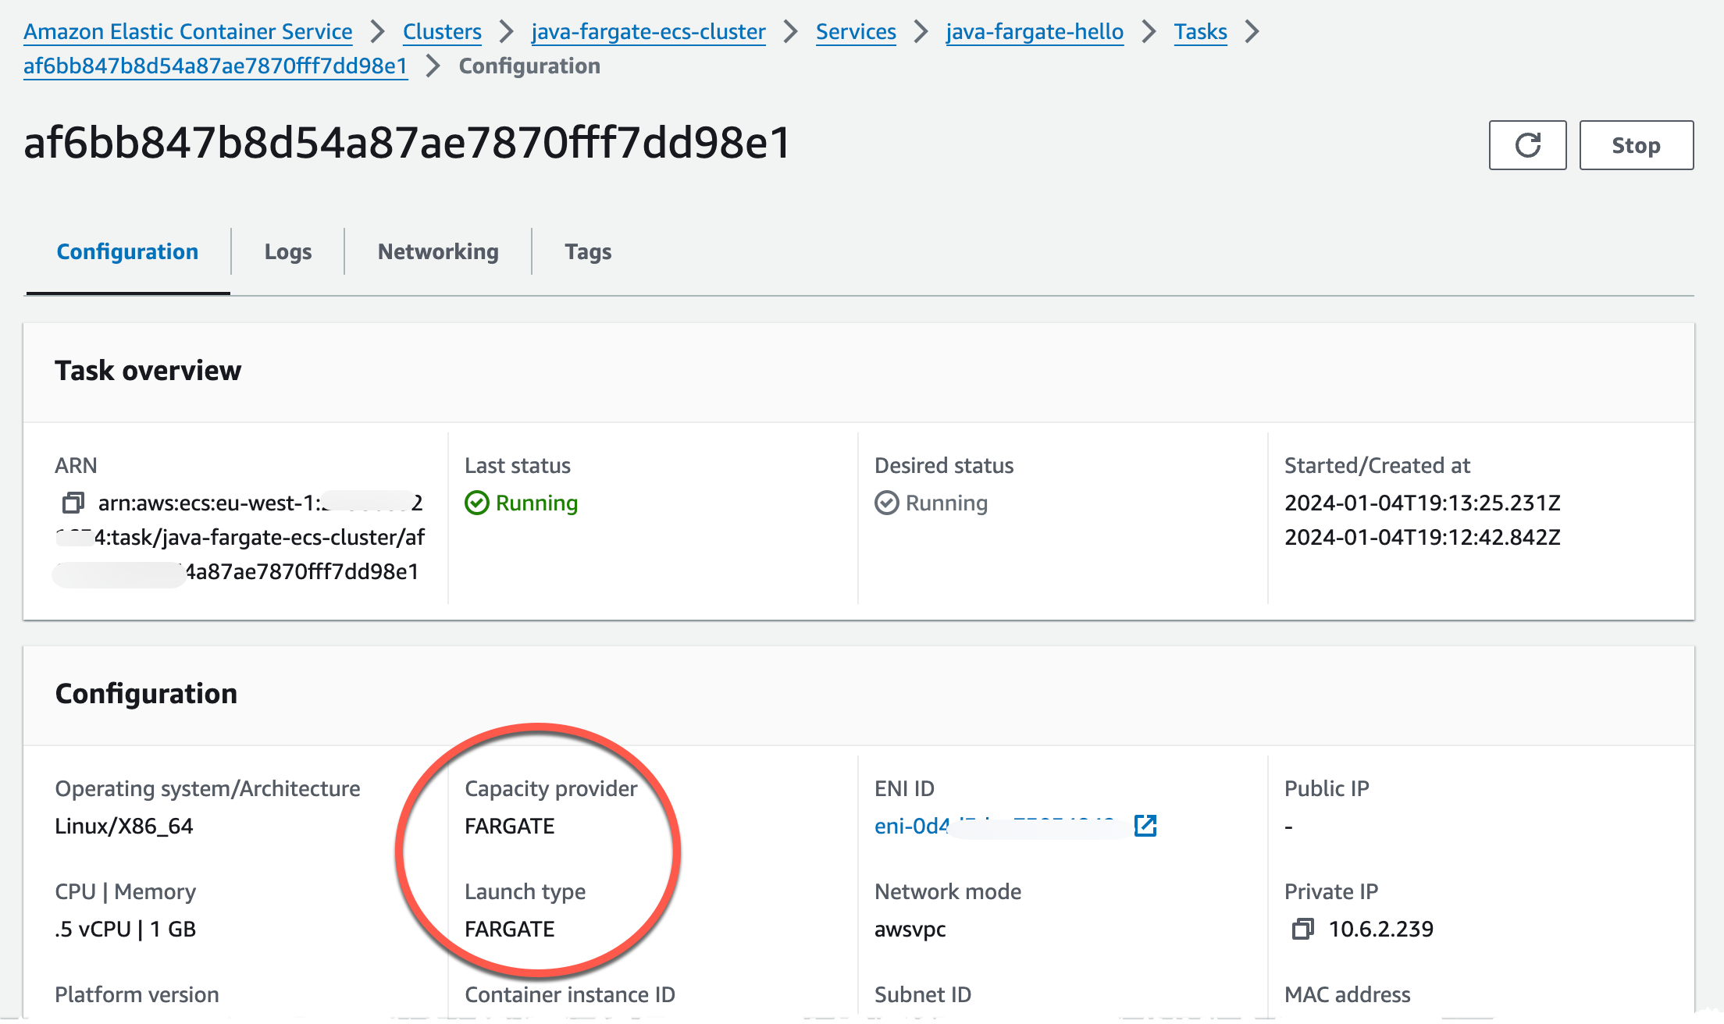Click the awsvpc network mode value
Image resolution: width=1724 pixels, height=1024 pixels.
(x=910, y=929)
